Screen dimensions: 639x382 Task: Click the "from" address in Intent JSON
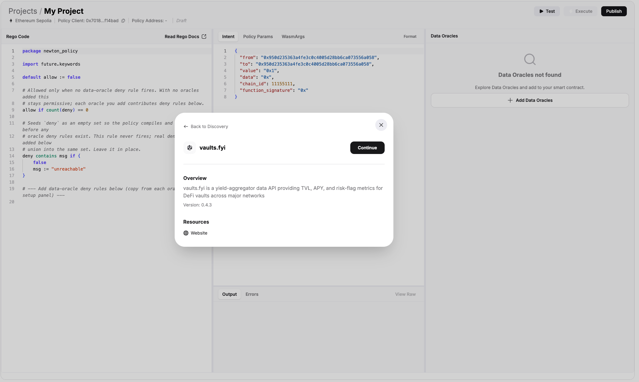tap(319, 57)
